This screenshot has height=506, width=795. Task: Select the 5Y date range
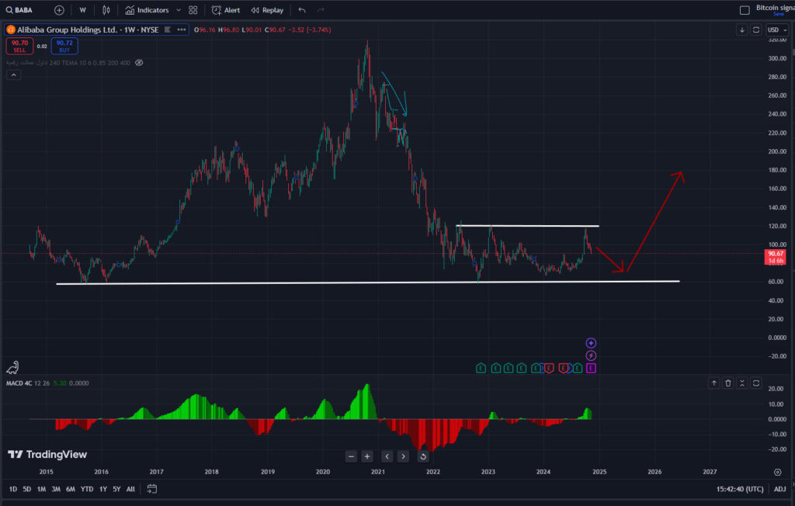[x=116, y=489]
